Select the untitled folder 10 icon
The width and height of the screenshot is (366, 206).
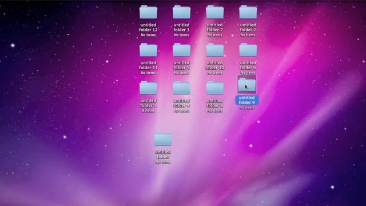pyautogui.click(x=215, y=50)
